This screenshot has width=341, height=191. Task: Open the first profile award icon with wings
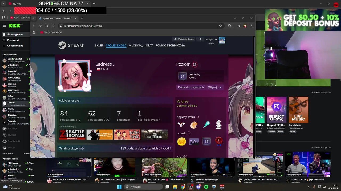tap(181, 125)
